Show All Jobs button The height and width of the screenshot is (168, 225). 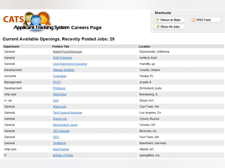tap(170, 27)
